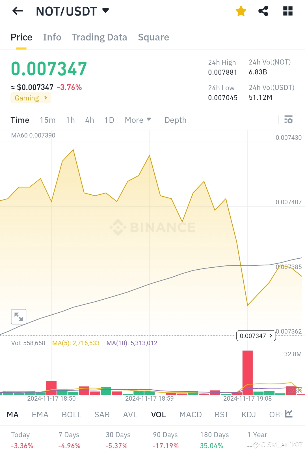Go back using the left arrow

tap(18, 11)
